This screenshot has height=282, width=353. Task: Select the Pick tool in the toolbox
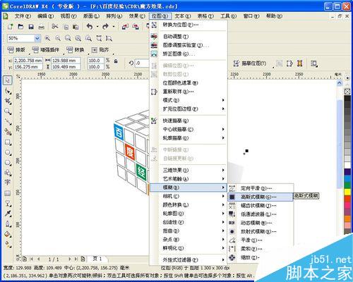(x=8, y=80)
